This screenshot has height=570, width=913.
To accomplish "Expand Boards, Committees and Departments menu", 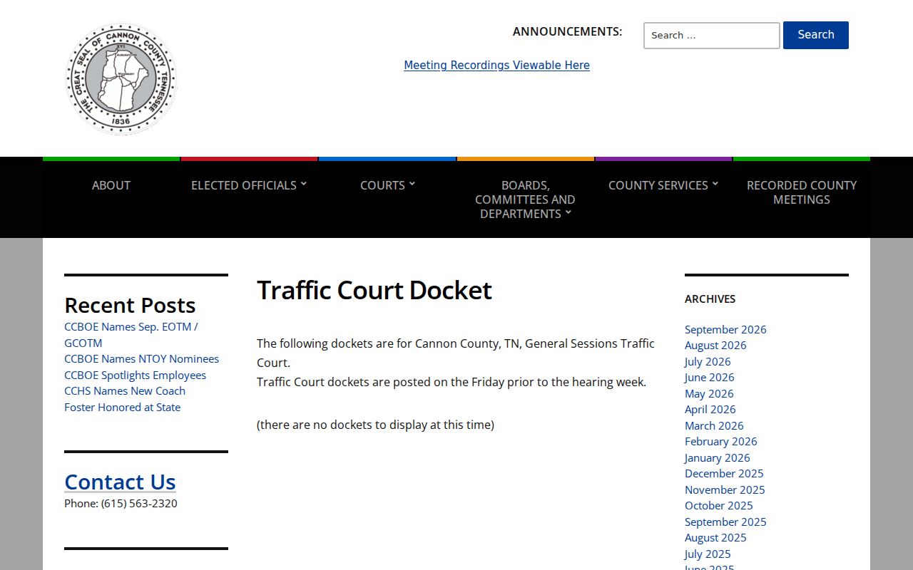I will click(525, 199).
